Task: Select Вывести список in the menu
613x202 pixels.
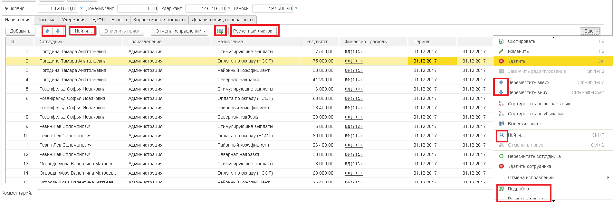Action: pos(553,124)
